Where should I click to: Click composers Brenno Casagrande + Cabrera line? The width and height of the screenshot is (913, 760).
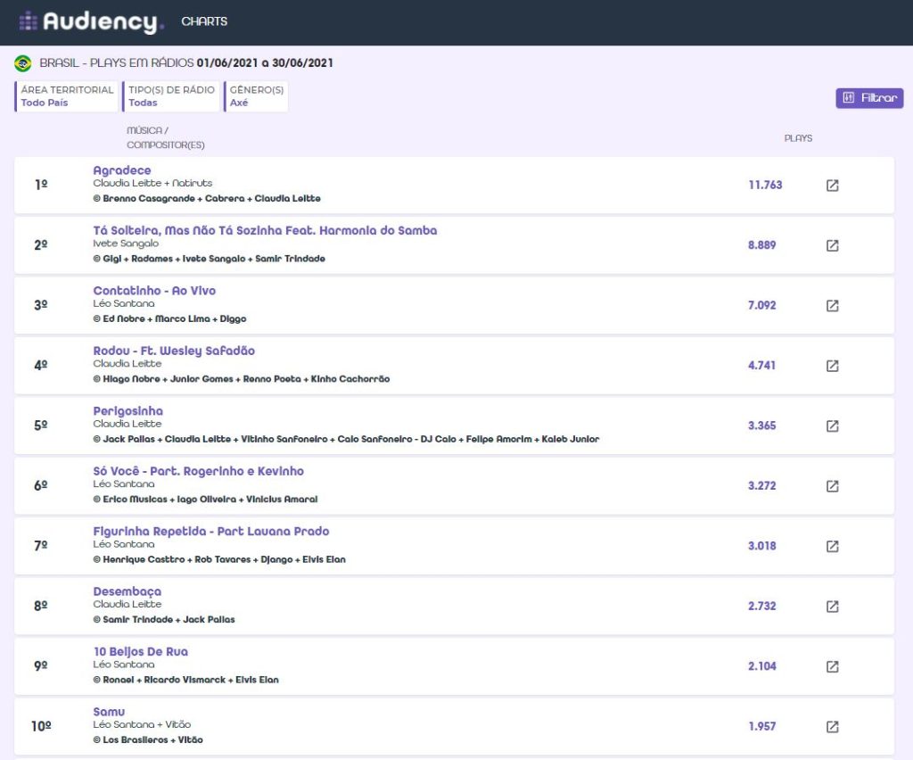click(207, 199)
